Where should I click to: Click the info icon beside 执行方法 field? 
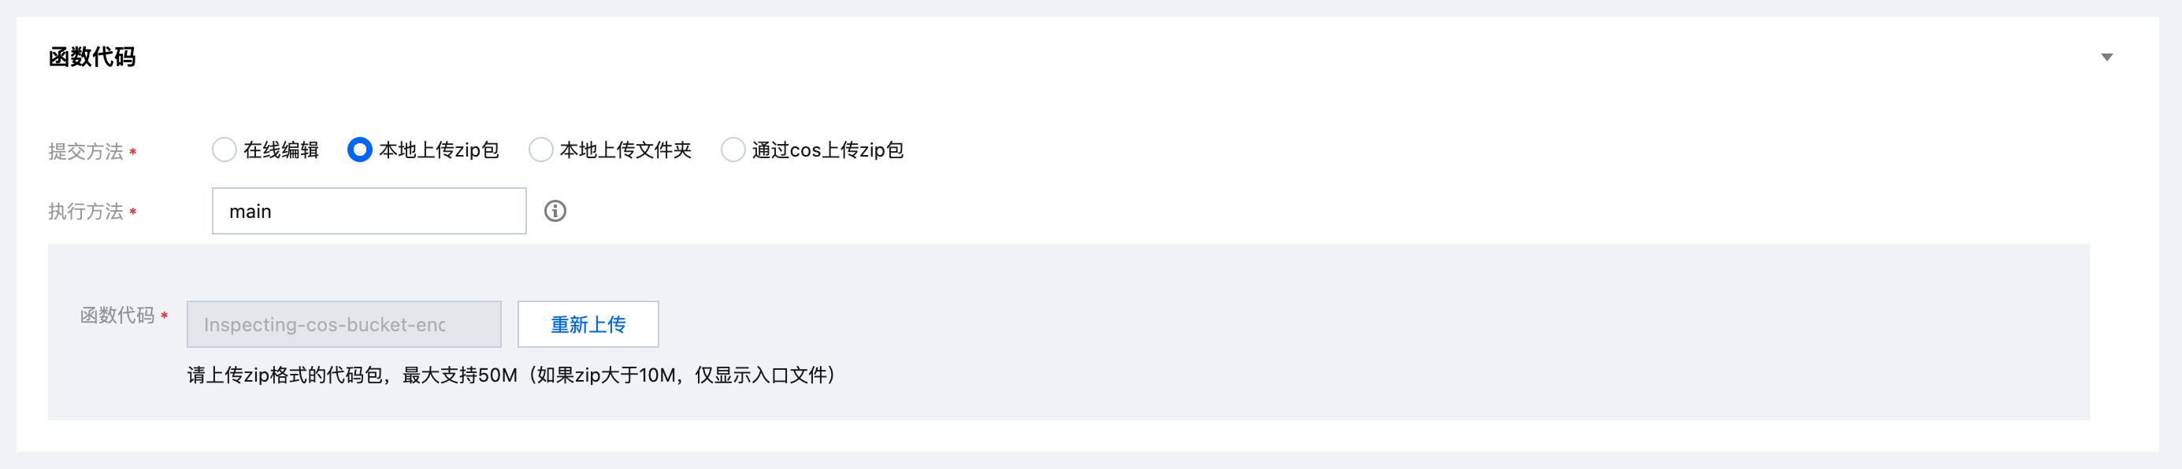coord(555,211)
